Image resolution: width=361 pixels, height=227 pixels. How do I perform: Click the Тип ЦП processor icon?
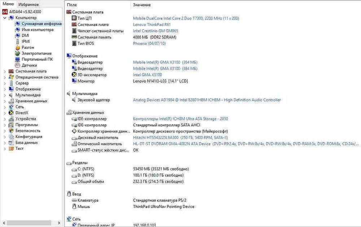tap(74, 18)
